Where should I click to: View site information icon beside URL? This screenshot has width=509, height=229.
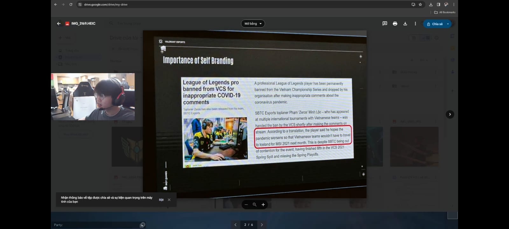80,4
